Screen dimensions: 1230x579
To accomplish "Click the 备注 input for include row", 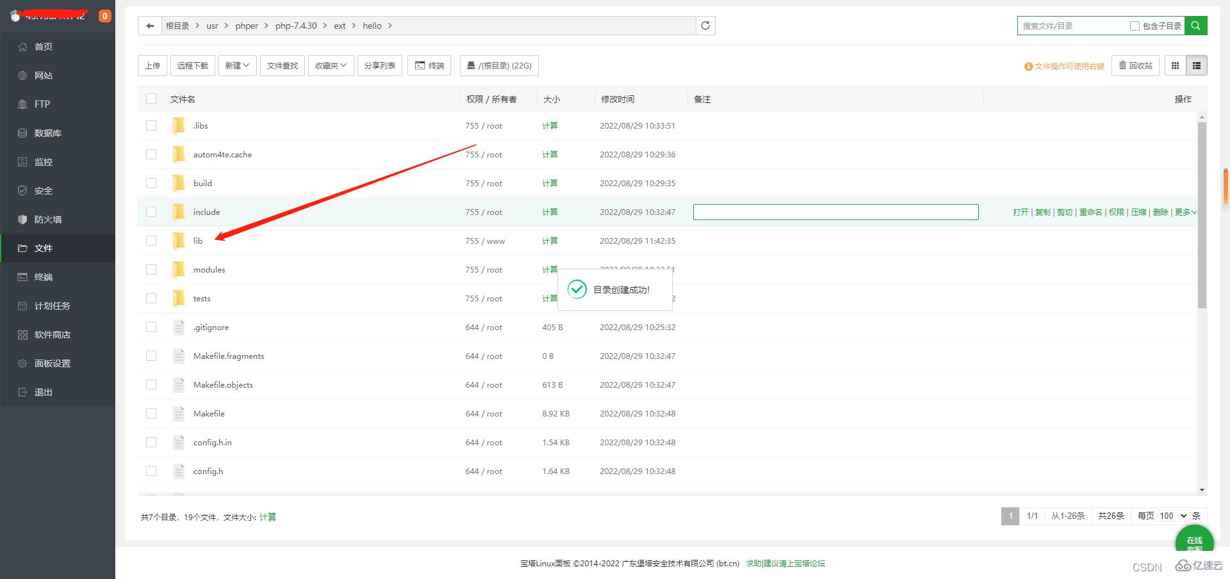I will click(835, 212).
